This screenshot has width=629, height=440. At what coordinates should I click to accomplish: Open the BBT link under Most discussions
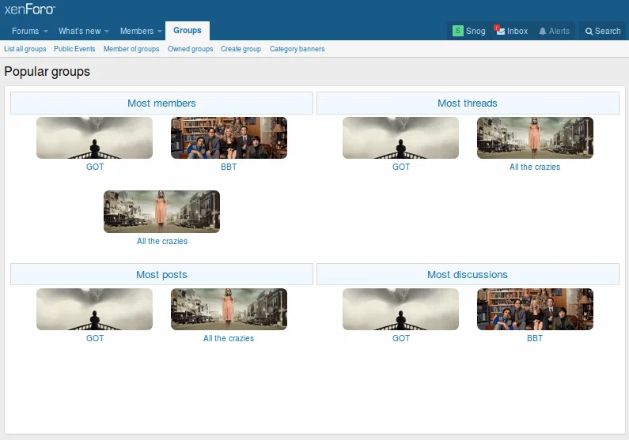535,338
